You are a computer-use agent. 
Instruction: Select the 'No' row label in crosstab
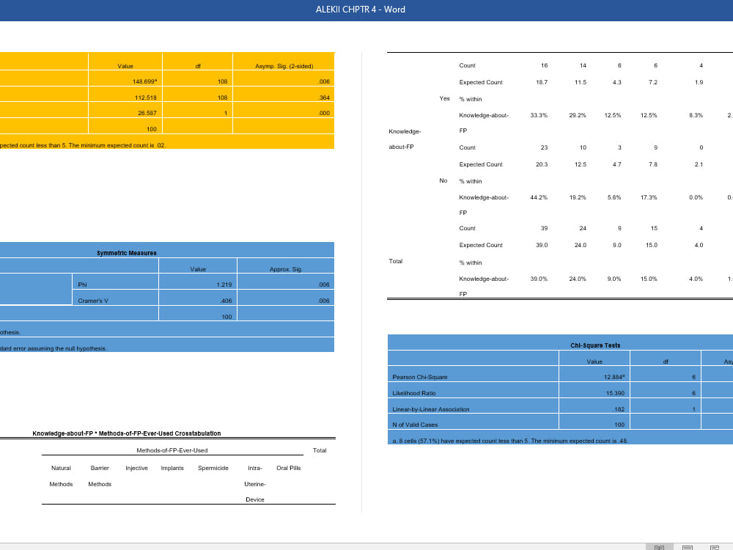(x=443, y=180)
